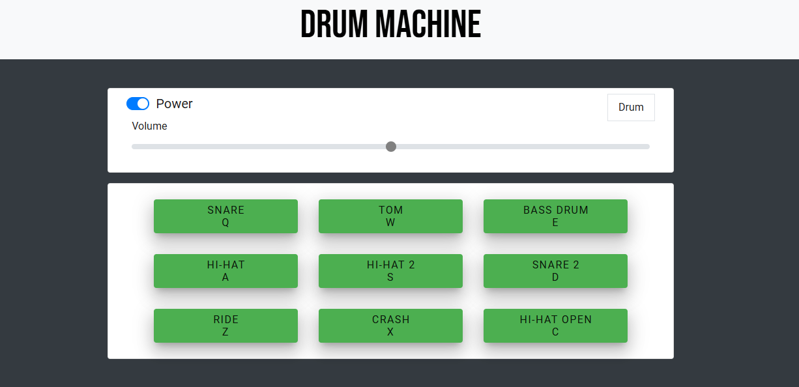Click the volume slider knob
799x387 pixels.
(391, 147)
